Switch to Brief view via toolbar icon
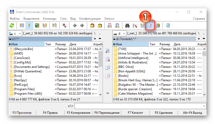Viewport: 215px width, 124px height. [22, 25]
